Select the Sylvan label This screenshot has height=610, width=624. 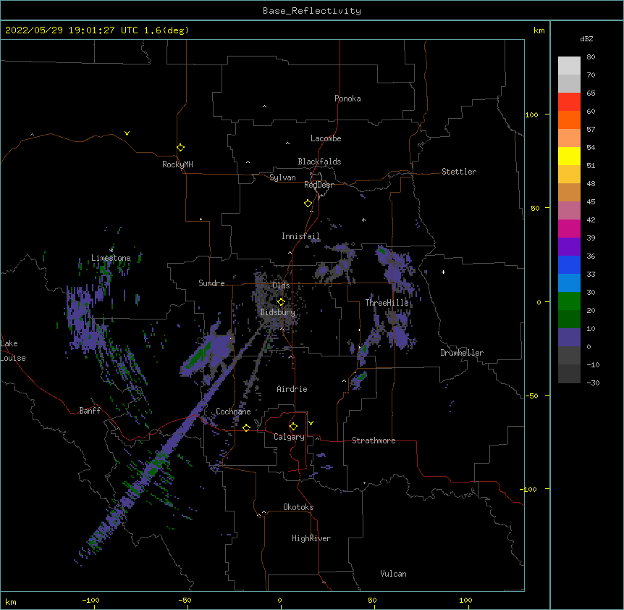coord(282,177)
